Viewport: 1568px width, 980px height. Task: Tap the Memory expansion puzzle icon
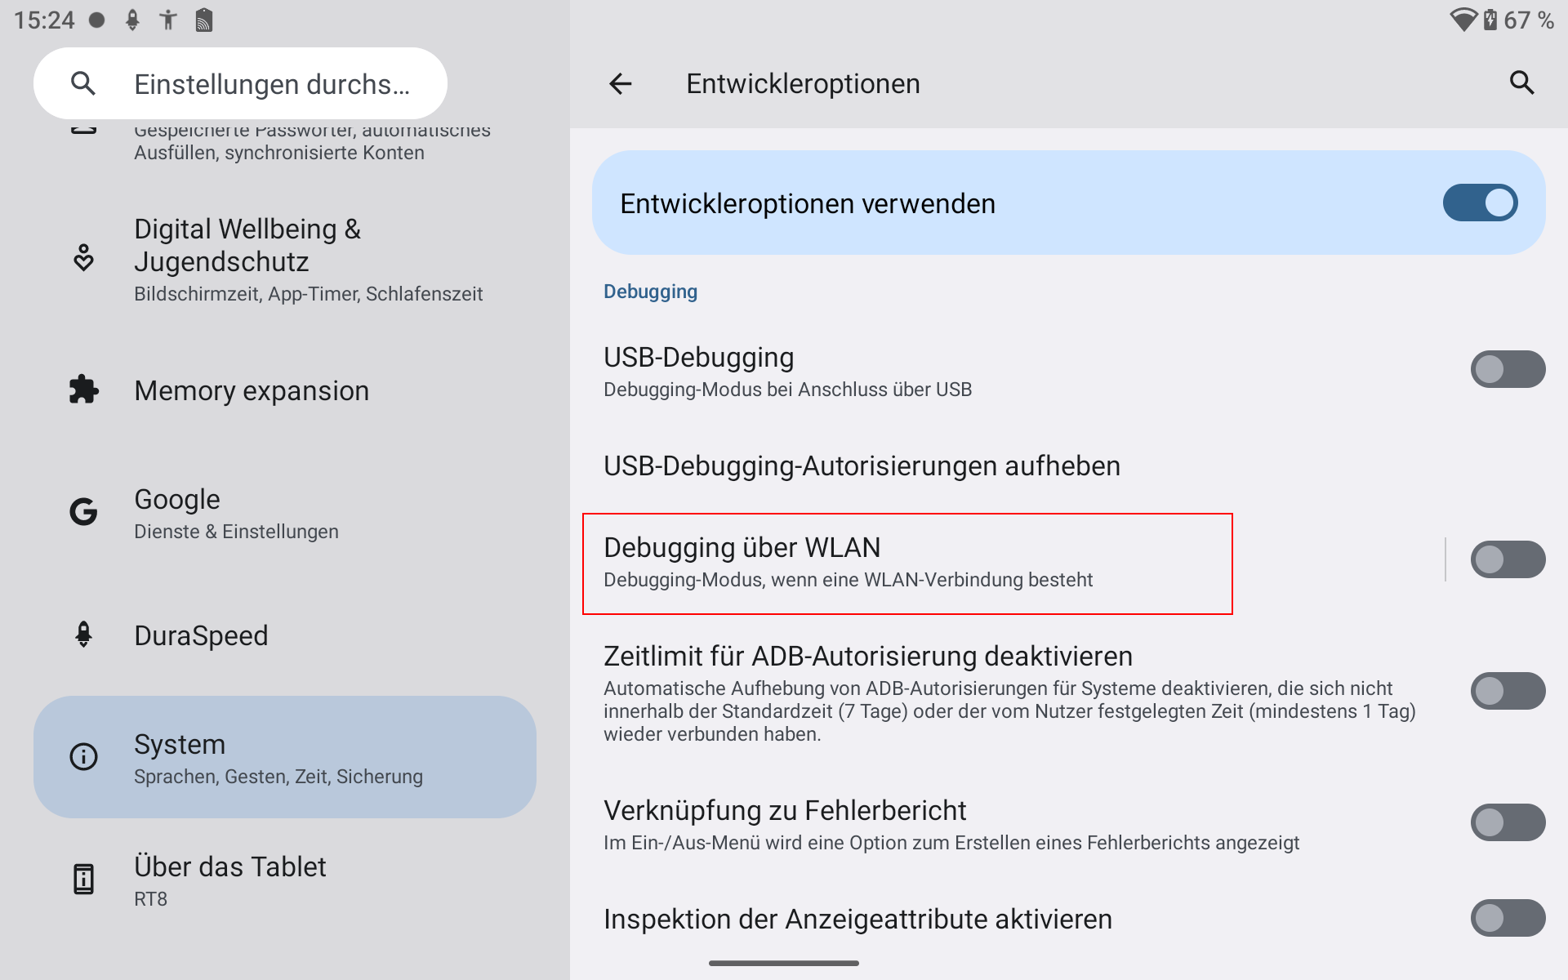coord(83,390)
